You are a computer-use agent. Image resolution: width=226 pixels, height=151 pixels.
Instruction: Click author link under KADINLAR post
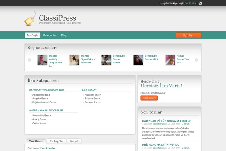coord(159,124)
